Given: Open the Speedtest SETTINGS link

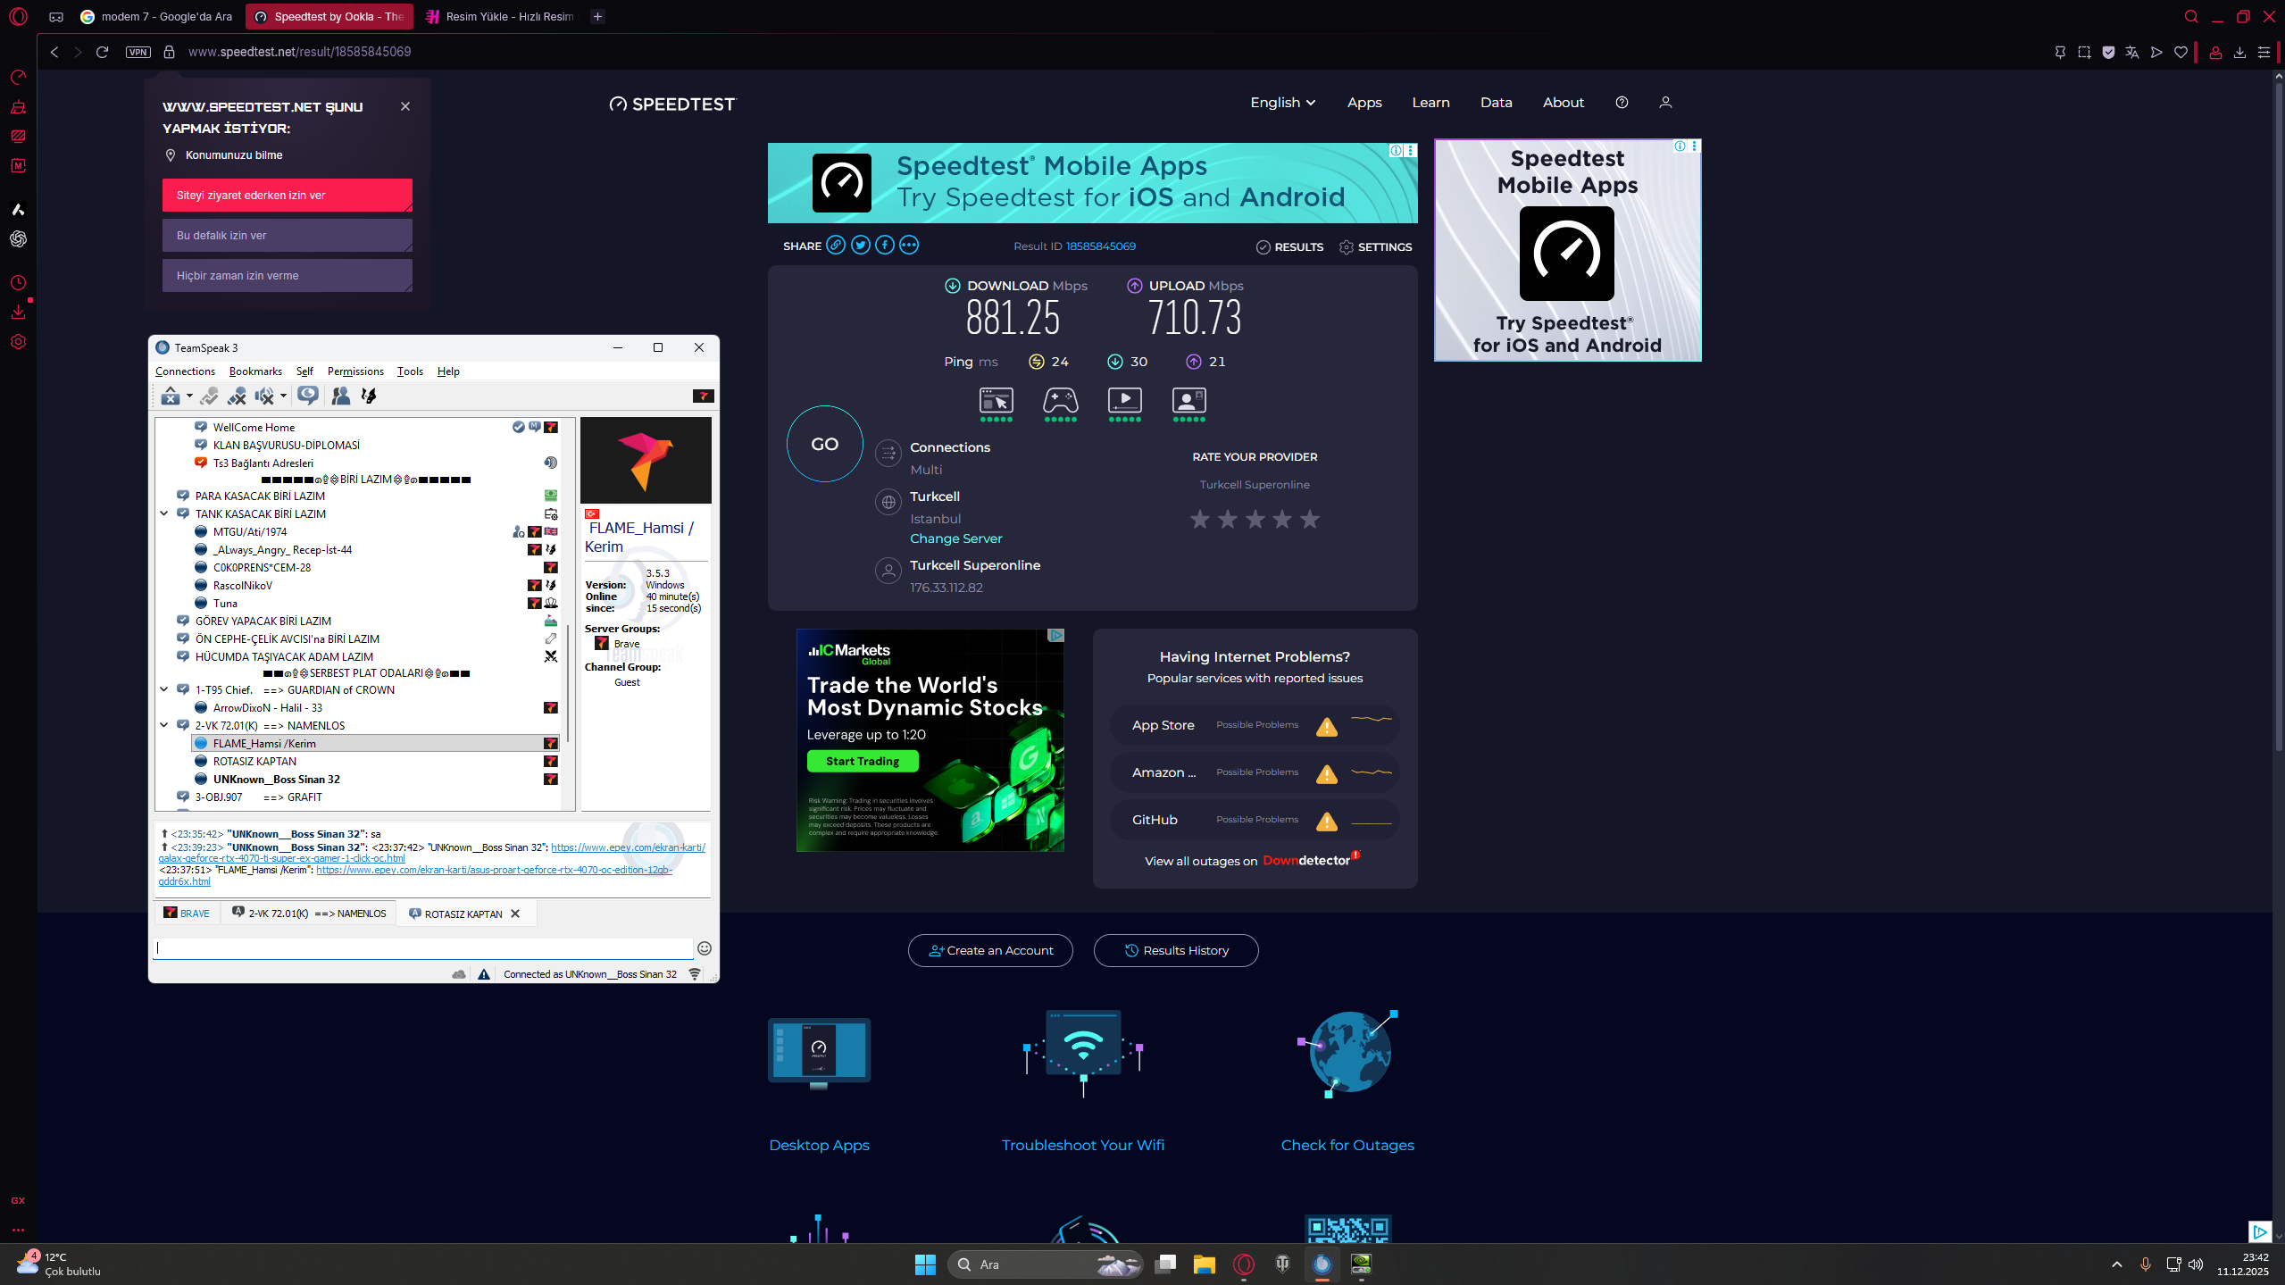Looking at the screenshot, I should click(1376, 247).
